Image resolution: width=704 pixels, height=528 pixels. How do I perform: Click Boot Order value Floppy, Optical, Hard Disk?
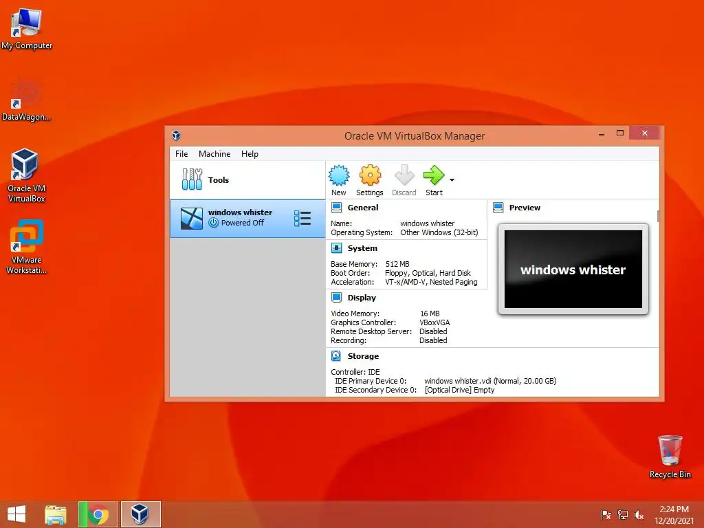click(x=428, y=273)
